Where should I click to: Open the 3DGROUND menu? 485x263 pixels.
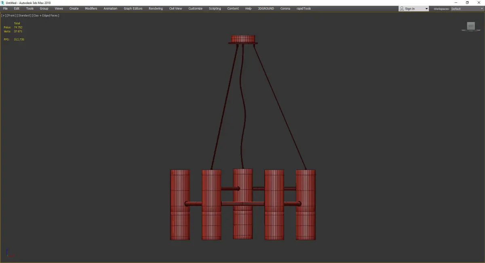[266, 8]
